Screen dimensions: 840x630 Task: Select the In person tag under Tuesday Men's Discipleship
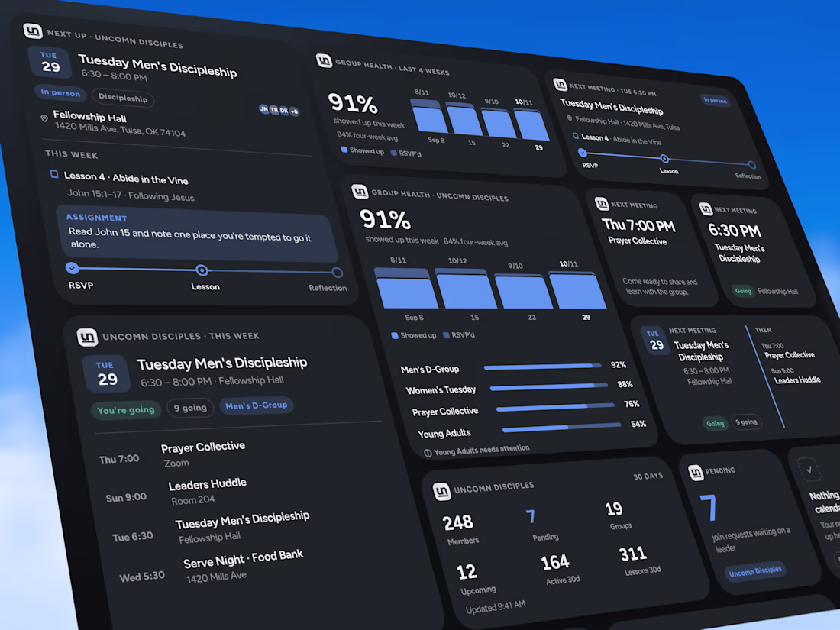[x=60, y=92]
